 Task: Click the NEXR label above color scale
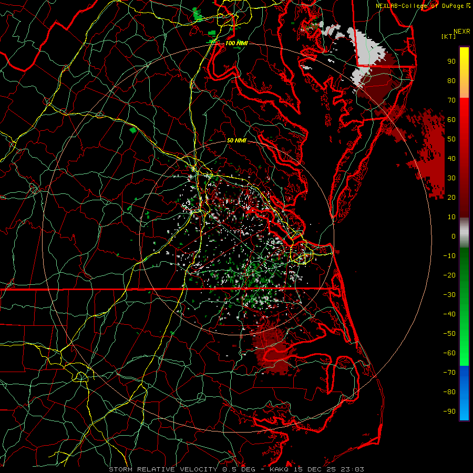click(x=462, y=32)
